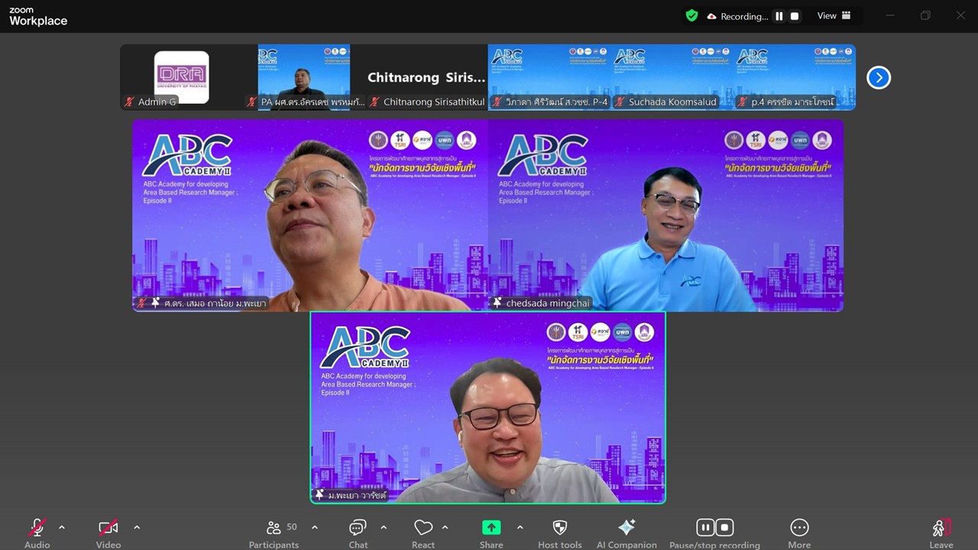Screen dimensions: 978x550
Task: Open the Chat panel
Action: (358, 532)
